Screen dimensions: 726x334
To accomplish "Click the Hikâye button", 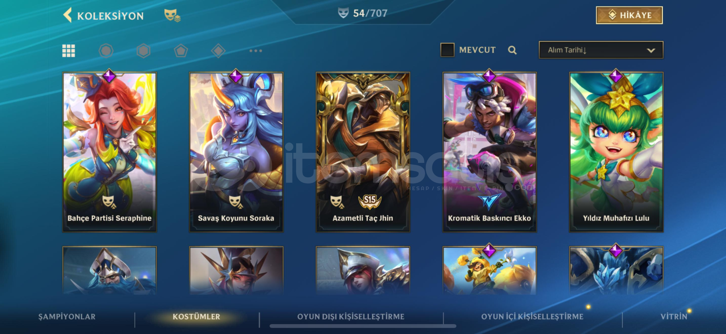I will click(x=629, y=15).
